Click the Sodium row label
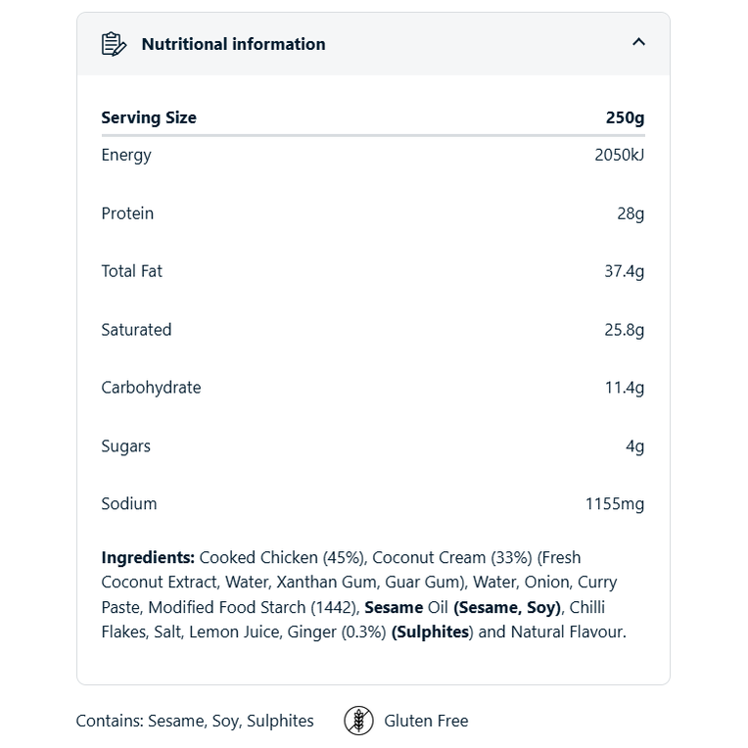748x748 pixels. 129,504
